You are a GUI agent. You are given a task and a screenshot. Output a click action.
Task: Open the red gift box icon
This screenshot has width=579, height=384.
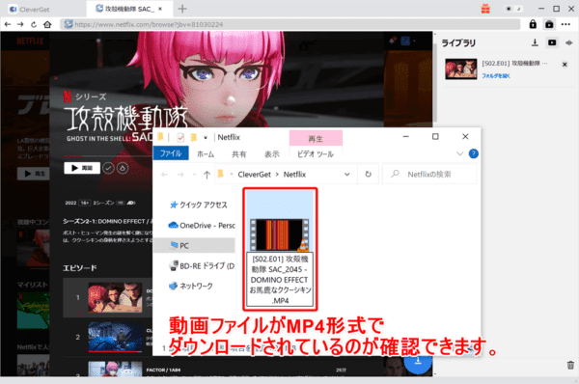click(485, 9)
